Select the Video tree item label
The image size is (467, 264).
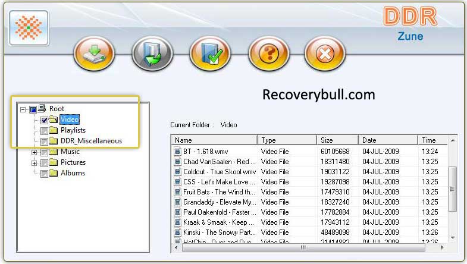(x=70, y=120)
